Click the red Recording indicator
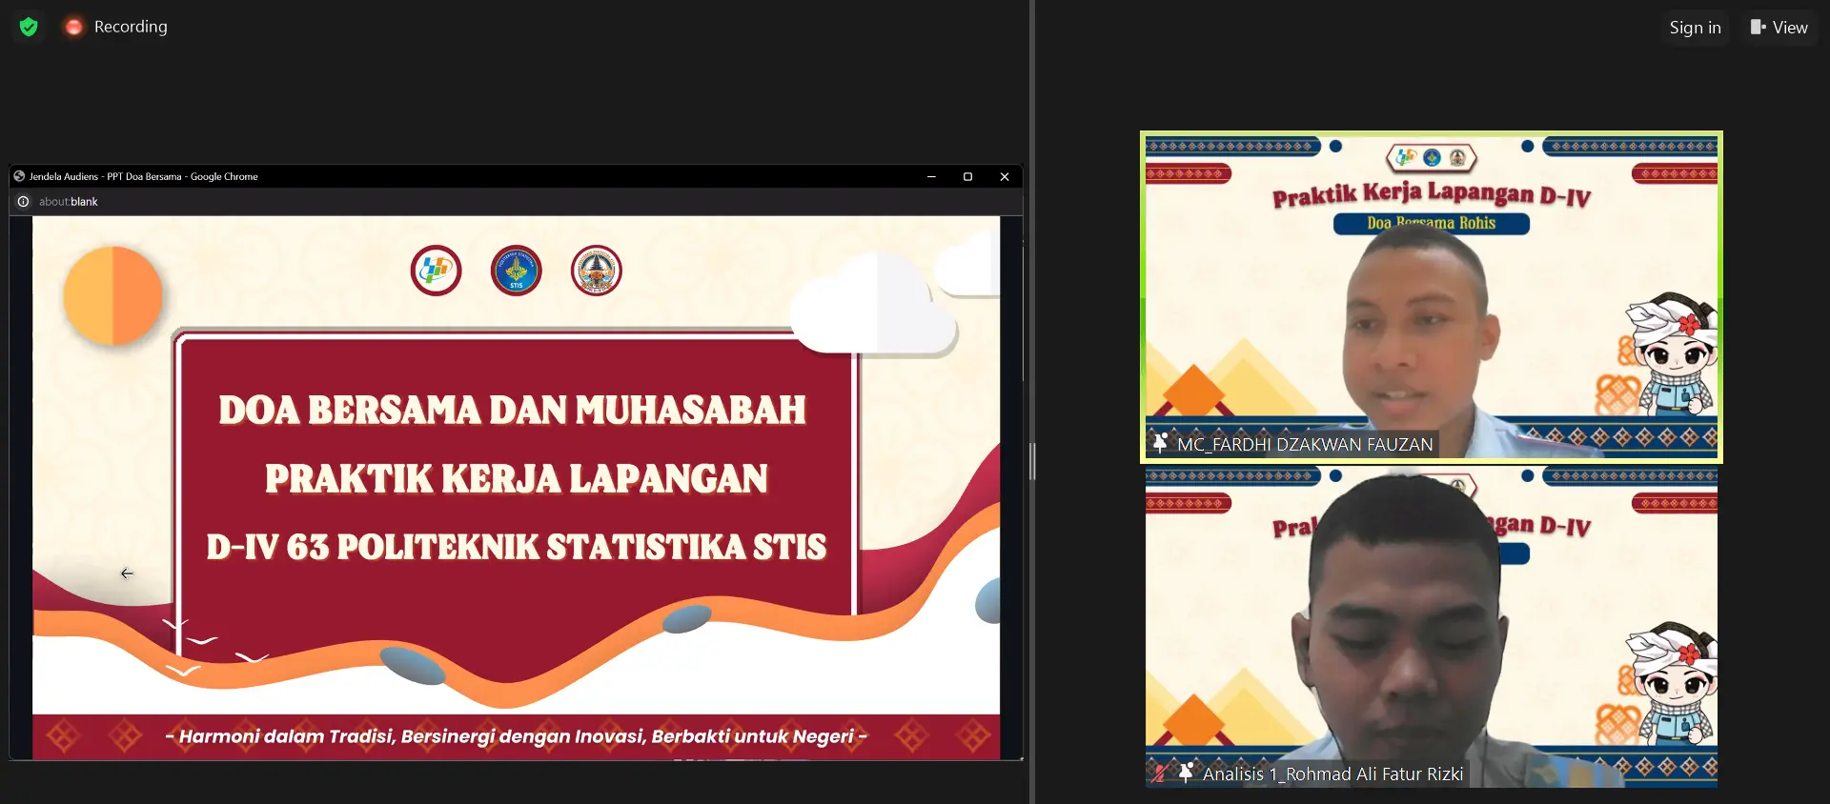This screenshot has width=1830, height=804. tap(73, 27)
